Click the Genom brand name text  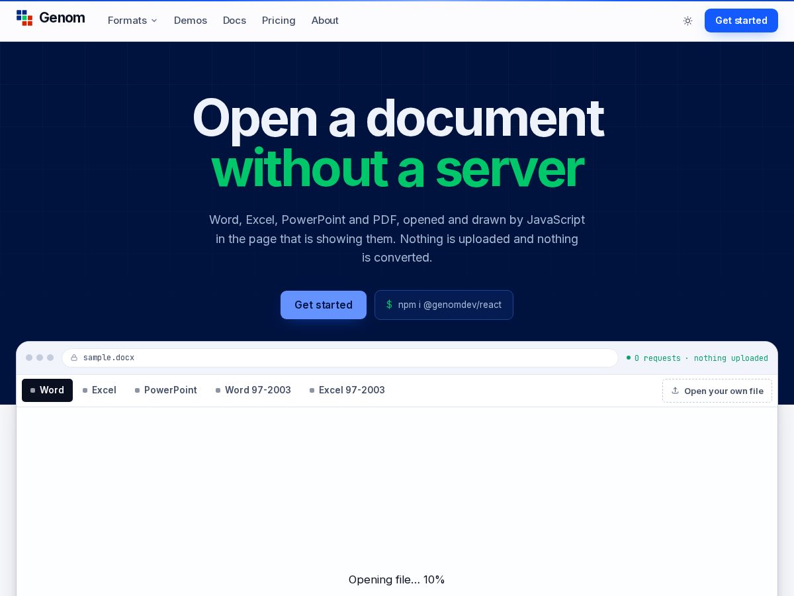[x=62, y=18]
